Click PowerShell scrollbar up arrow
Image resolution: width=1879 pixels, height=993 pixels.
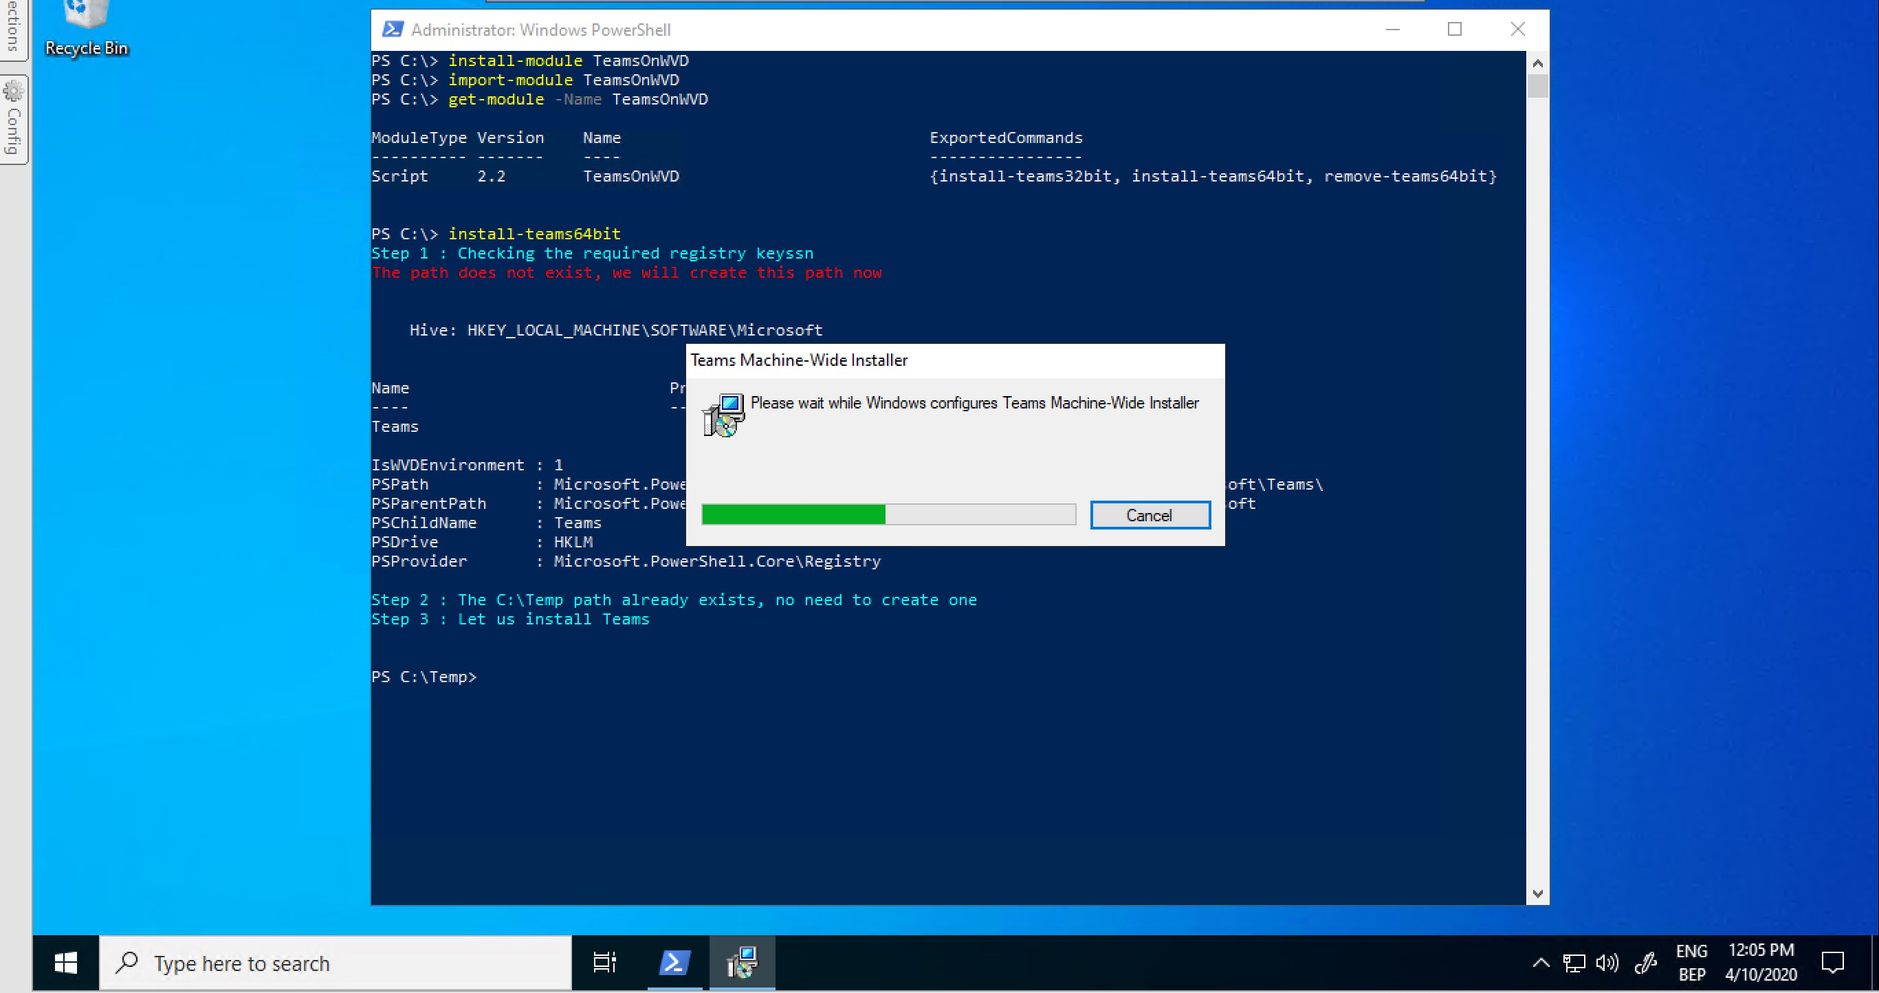[x=1537, y=63]
